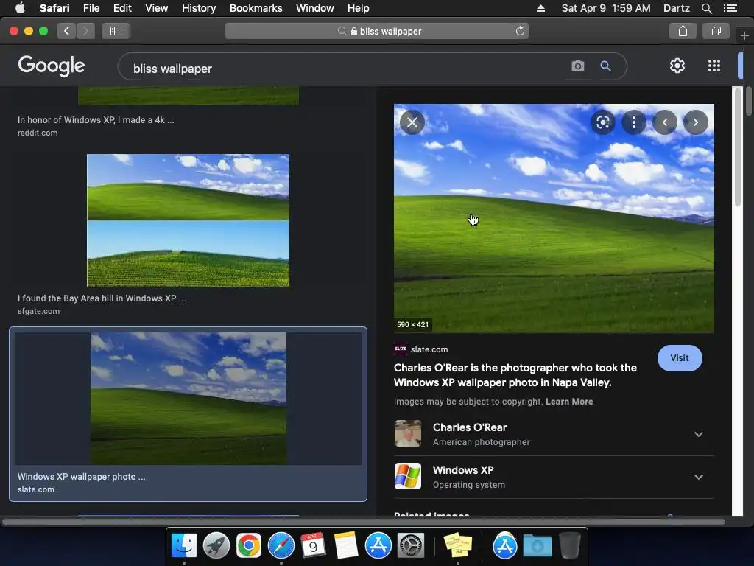Click the eject icon in menu bar
Viewport: 754px width, 566px height.
[x=541, y=8]
